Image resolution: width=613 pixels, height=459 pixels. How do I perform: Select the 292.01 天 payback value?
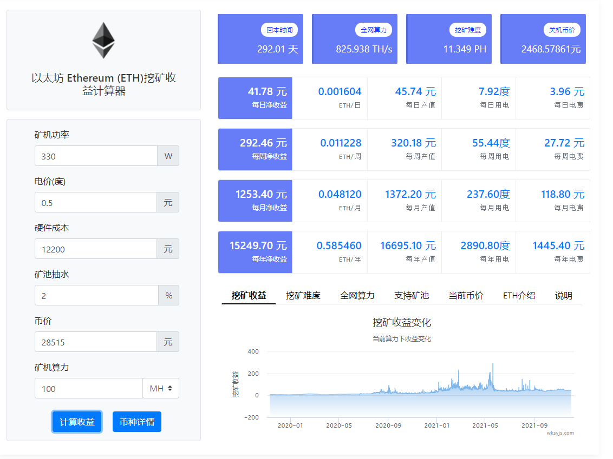pyautogui.click(x=278, y=49)
